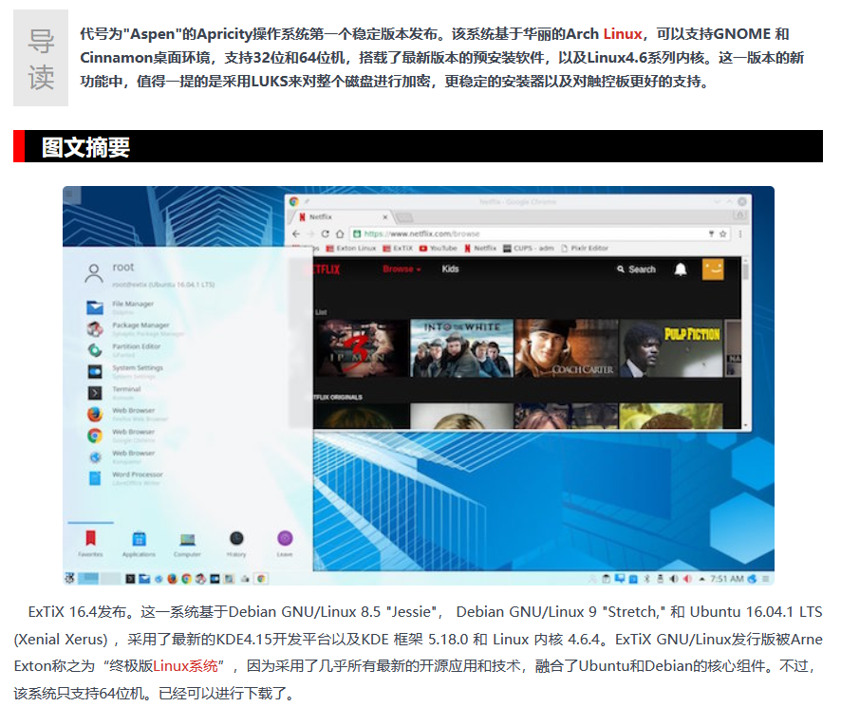Click the application launcher icon on the taskbar
Screen dimensions: 841x707
point(69,578)
